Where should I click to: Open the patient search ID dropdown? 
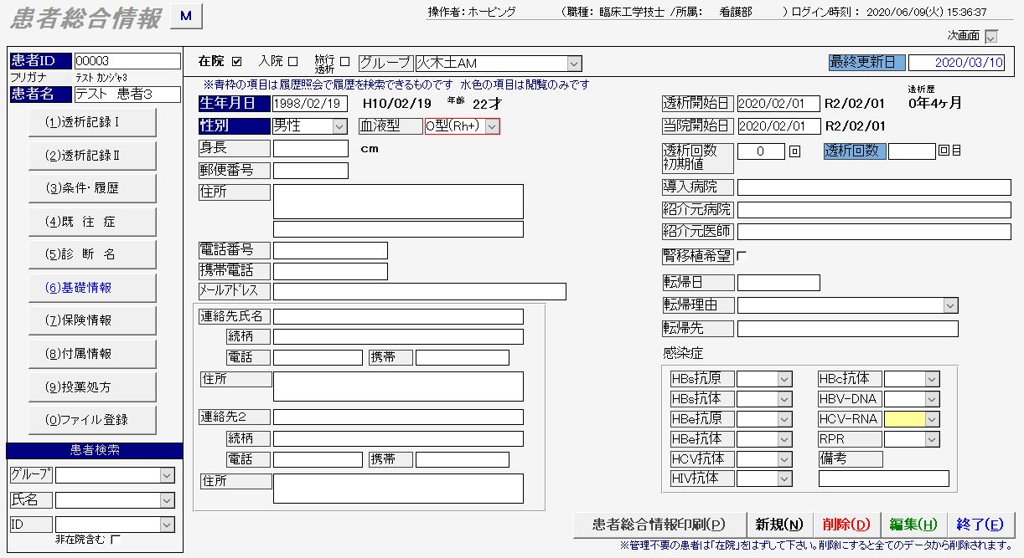click(166, 525)
